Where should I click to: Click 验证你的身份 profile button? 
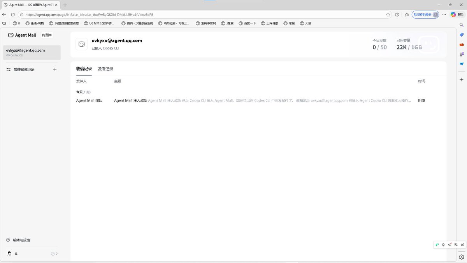(425, 14)
